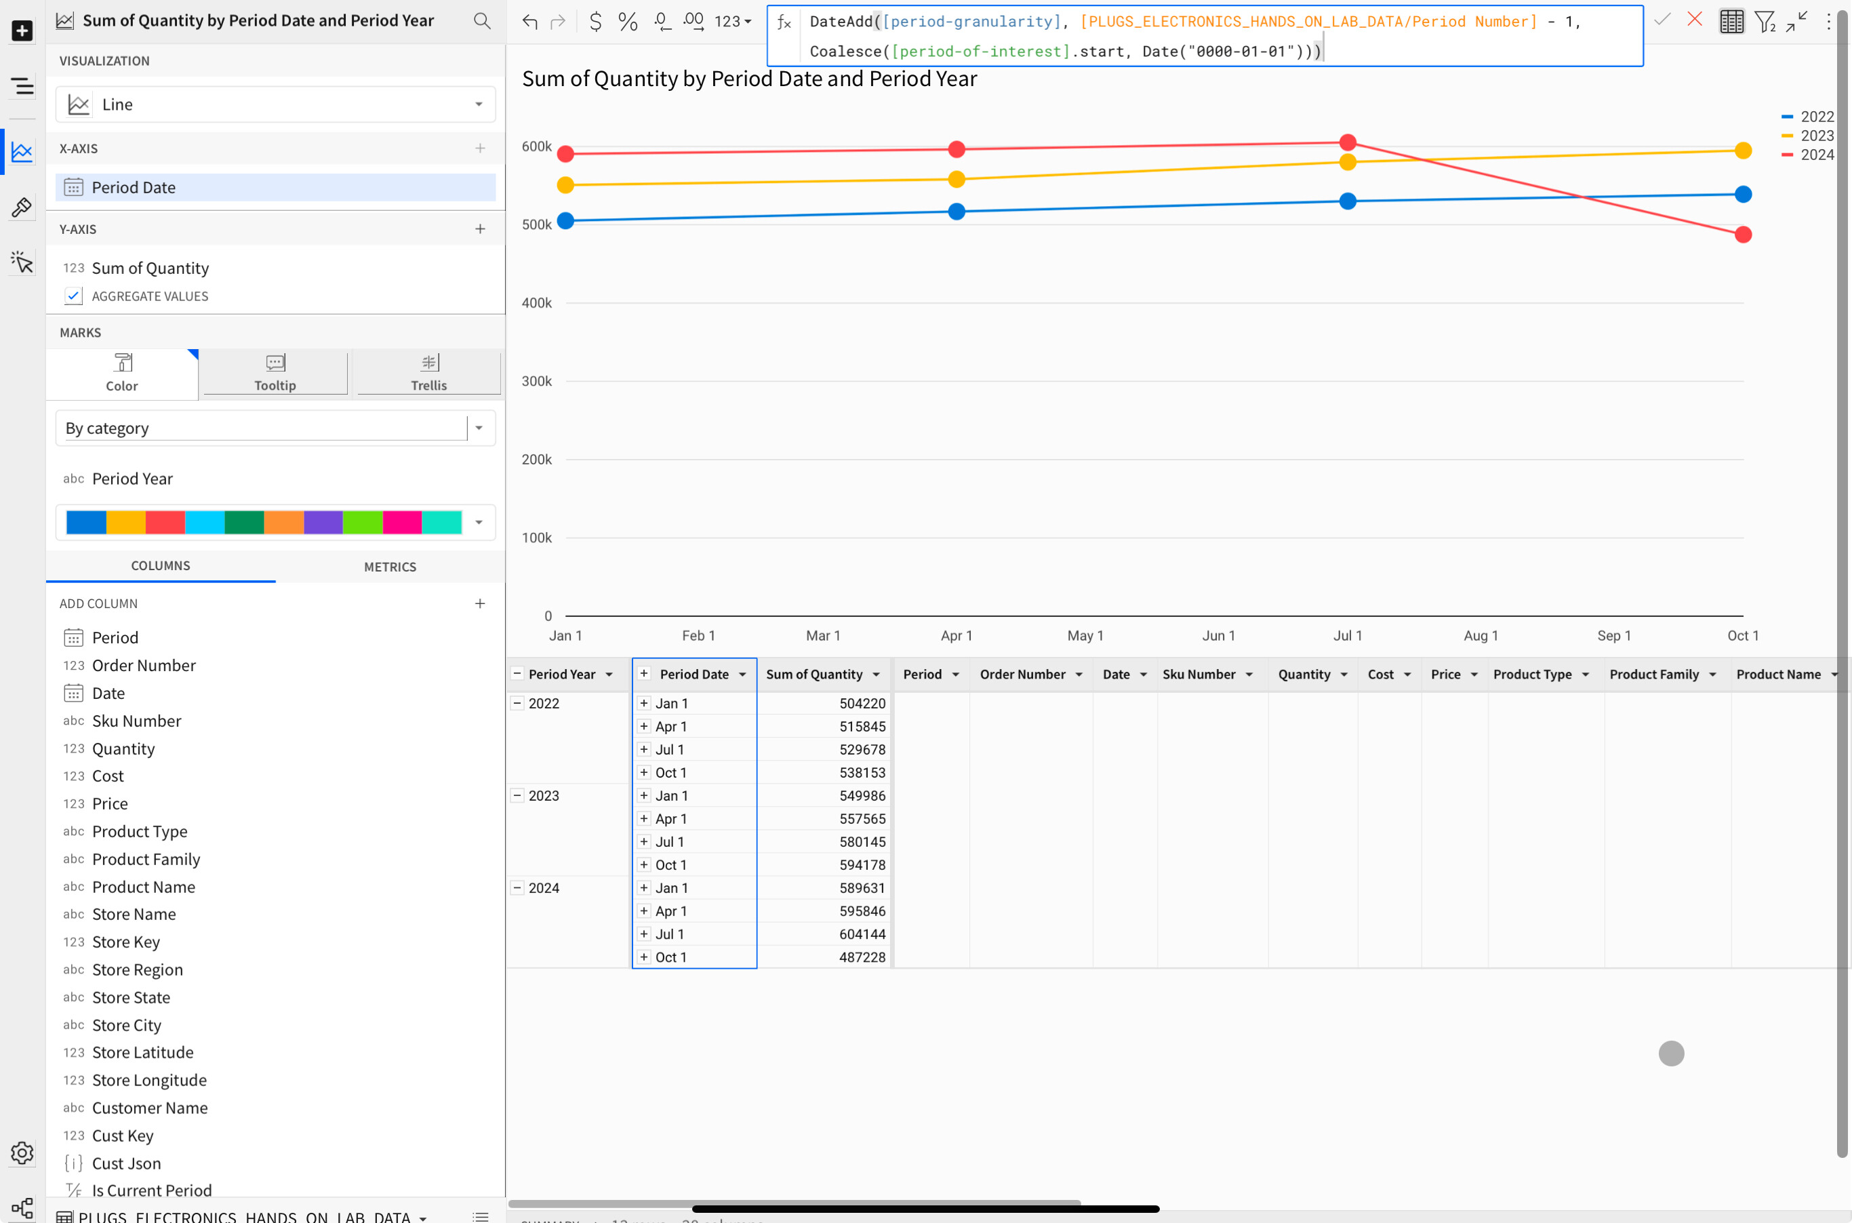Viewport: 1852px width, 1223px height.
Task: Click the search icon next to the title
Action: click(x=482, y=20)
